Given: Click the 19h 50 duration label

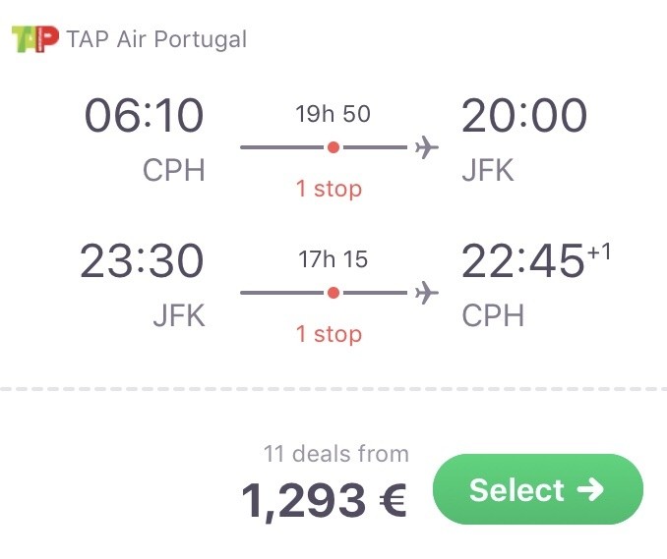Looking at the screenshot, I should (x=333, y=113).
